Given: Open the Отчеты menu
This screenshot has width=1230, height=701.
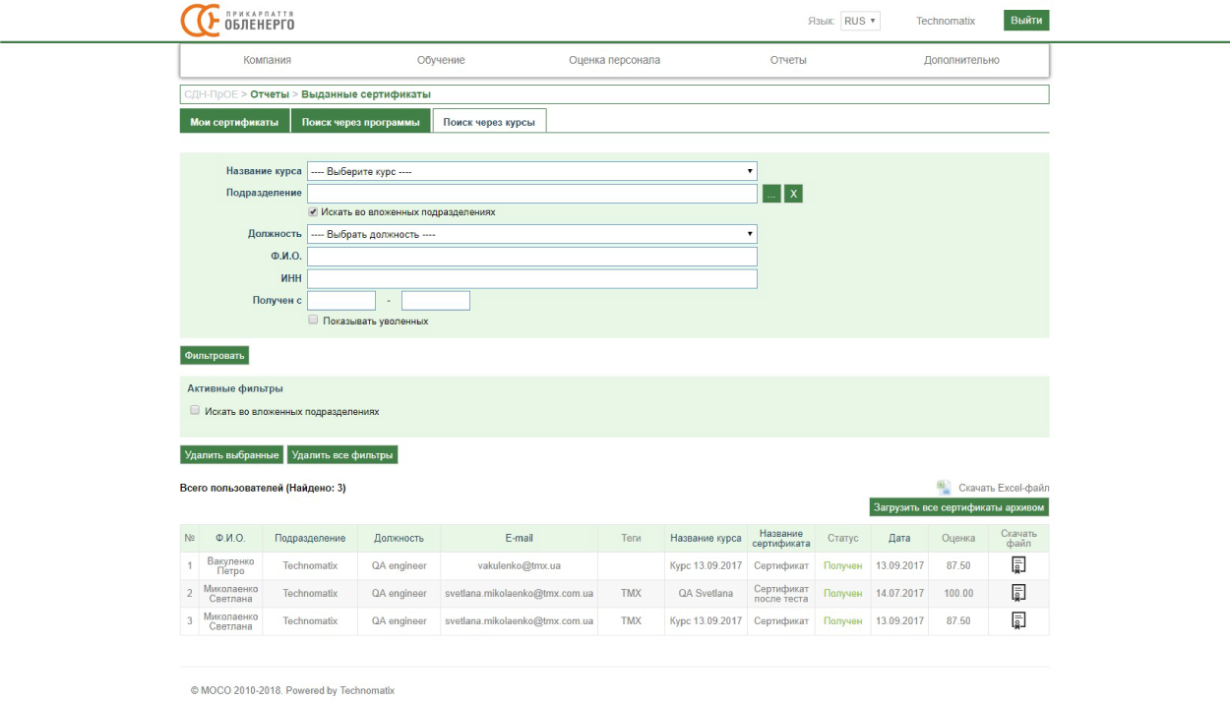Looking at the screenshot, I should click(x=788, y=60).
